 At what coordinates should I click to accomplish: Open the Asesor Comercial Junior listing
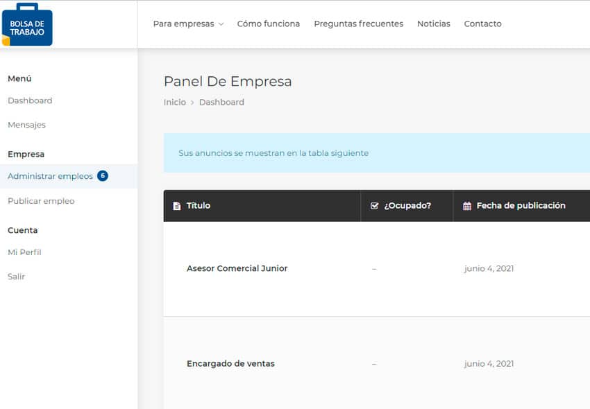coord(237,268)
